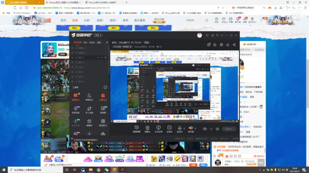Expand the 游戏 dropdown in Douyu navigation
309x173 pixels.
113,20
